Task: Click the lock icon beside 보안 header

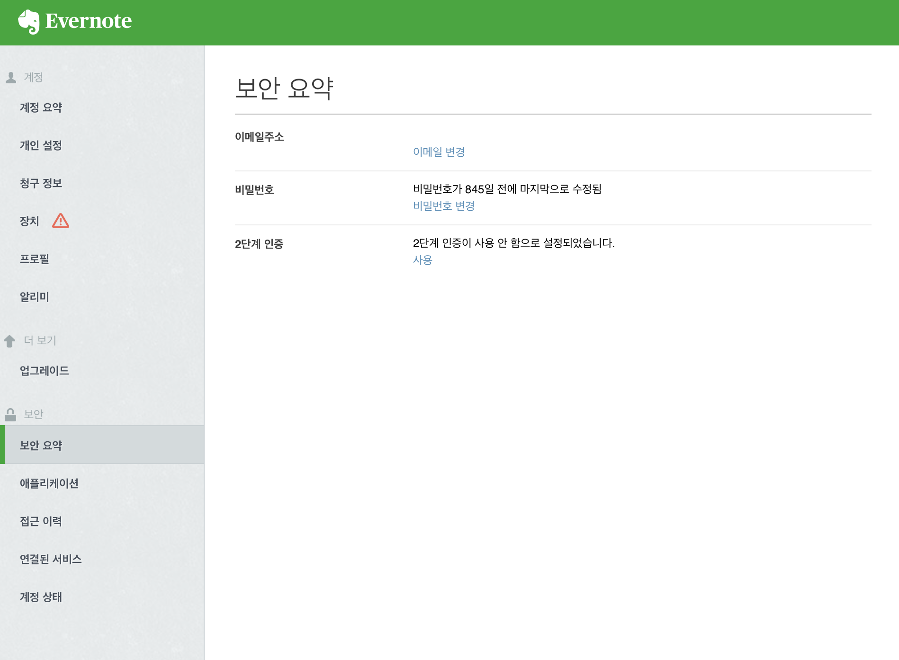Action: 10,415
